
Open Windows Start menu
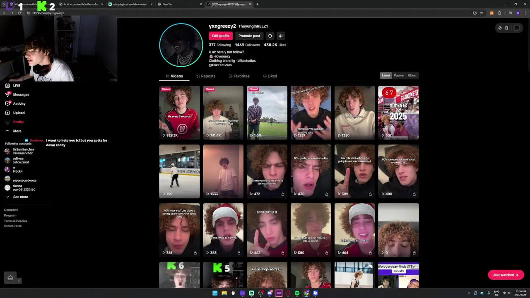coord(215,293)
